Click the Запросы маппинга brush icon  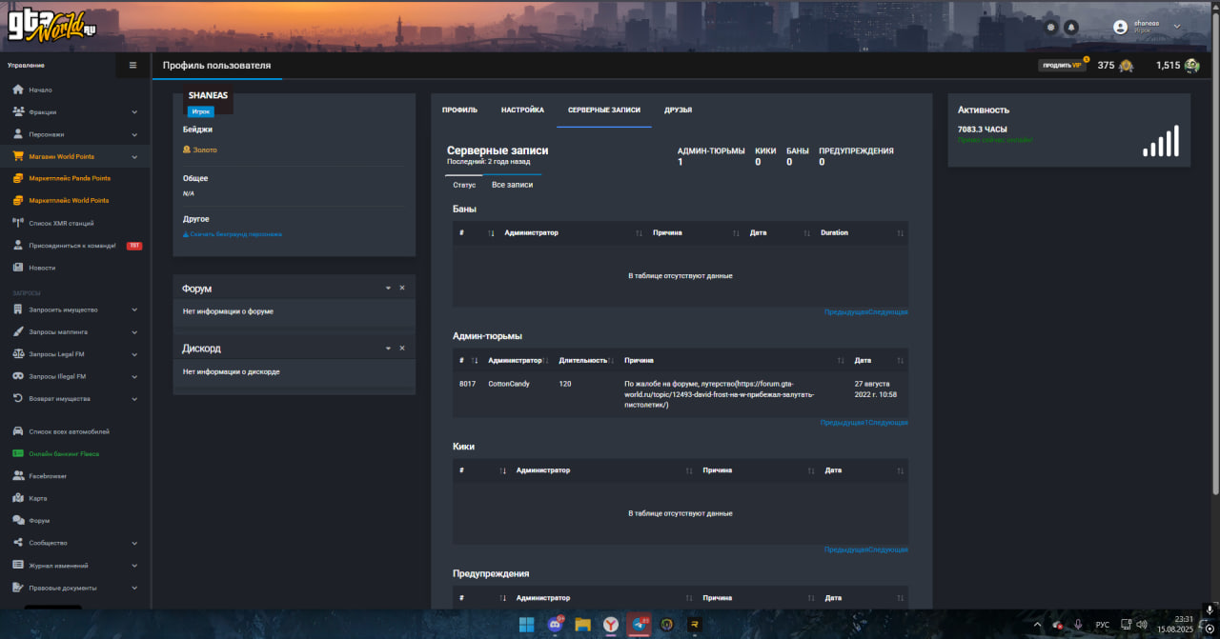[x=18, y=331]
